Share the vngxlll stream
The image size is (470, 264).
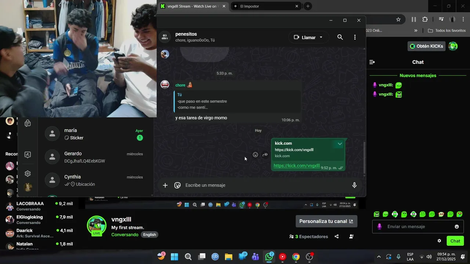(337, 236)
